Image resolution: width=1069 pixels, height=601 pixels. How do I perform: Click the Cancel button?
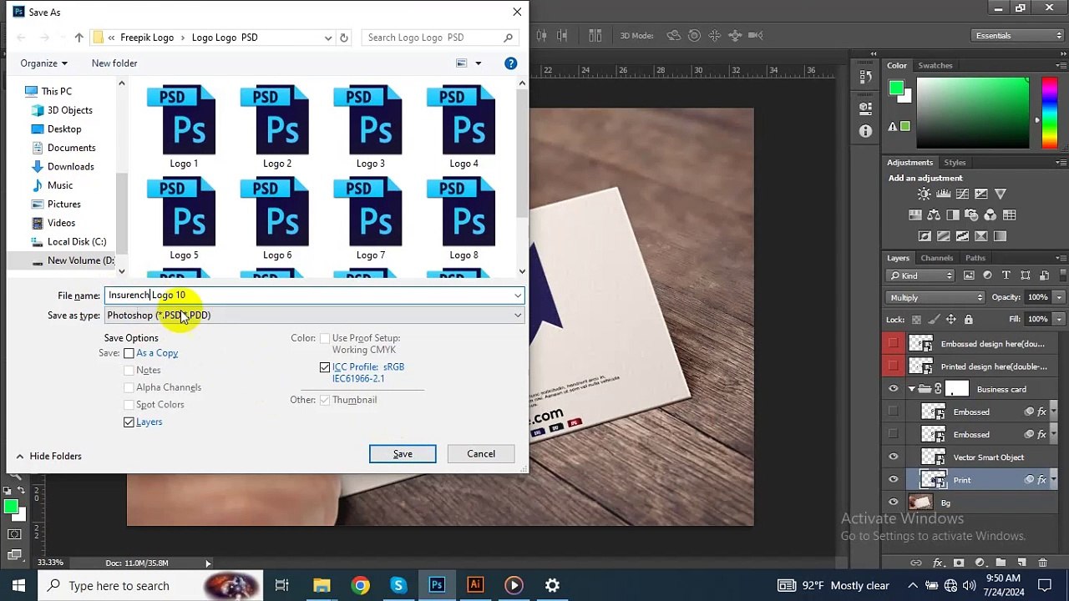[481, 454]
